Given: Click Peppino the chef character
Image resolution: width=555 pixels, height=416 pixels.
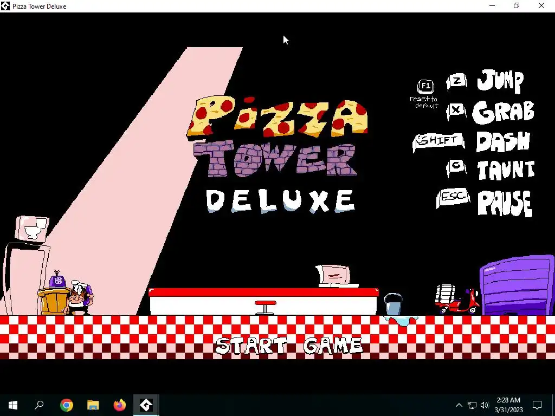Looking at the screenshot, I should pyautogui.click(x=79, y=297).
